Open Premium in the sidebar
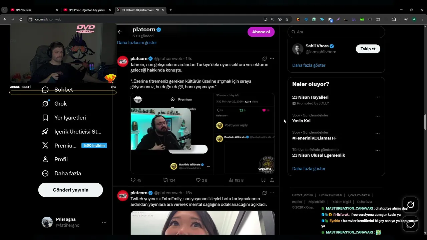Image resolution: width=427 pixels, height=240 pixels. tap(59, 146)
